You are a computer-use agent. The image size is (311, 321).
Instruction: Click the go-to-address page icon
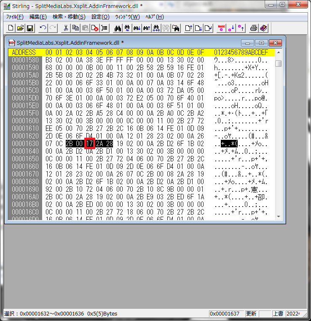pyautogui.click(x=208, y=28)
